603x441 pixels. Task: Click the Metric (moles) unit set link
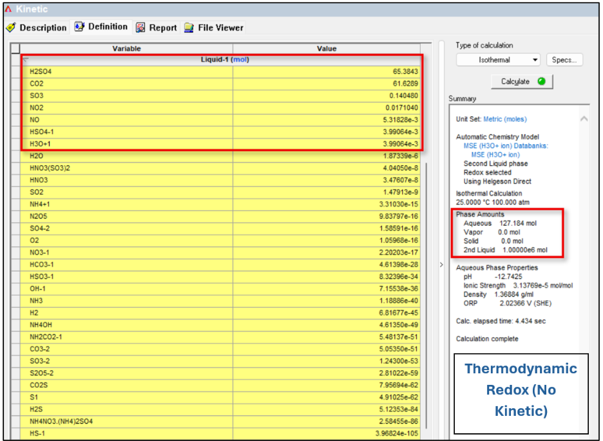click(x=504, y=119)
